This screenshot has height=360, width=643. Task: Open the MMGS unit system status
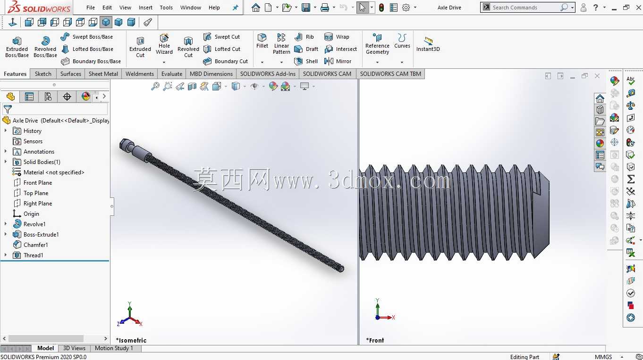(603, 357)
